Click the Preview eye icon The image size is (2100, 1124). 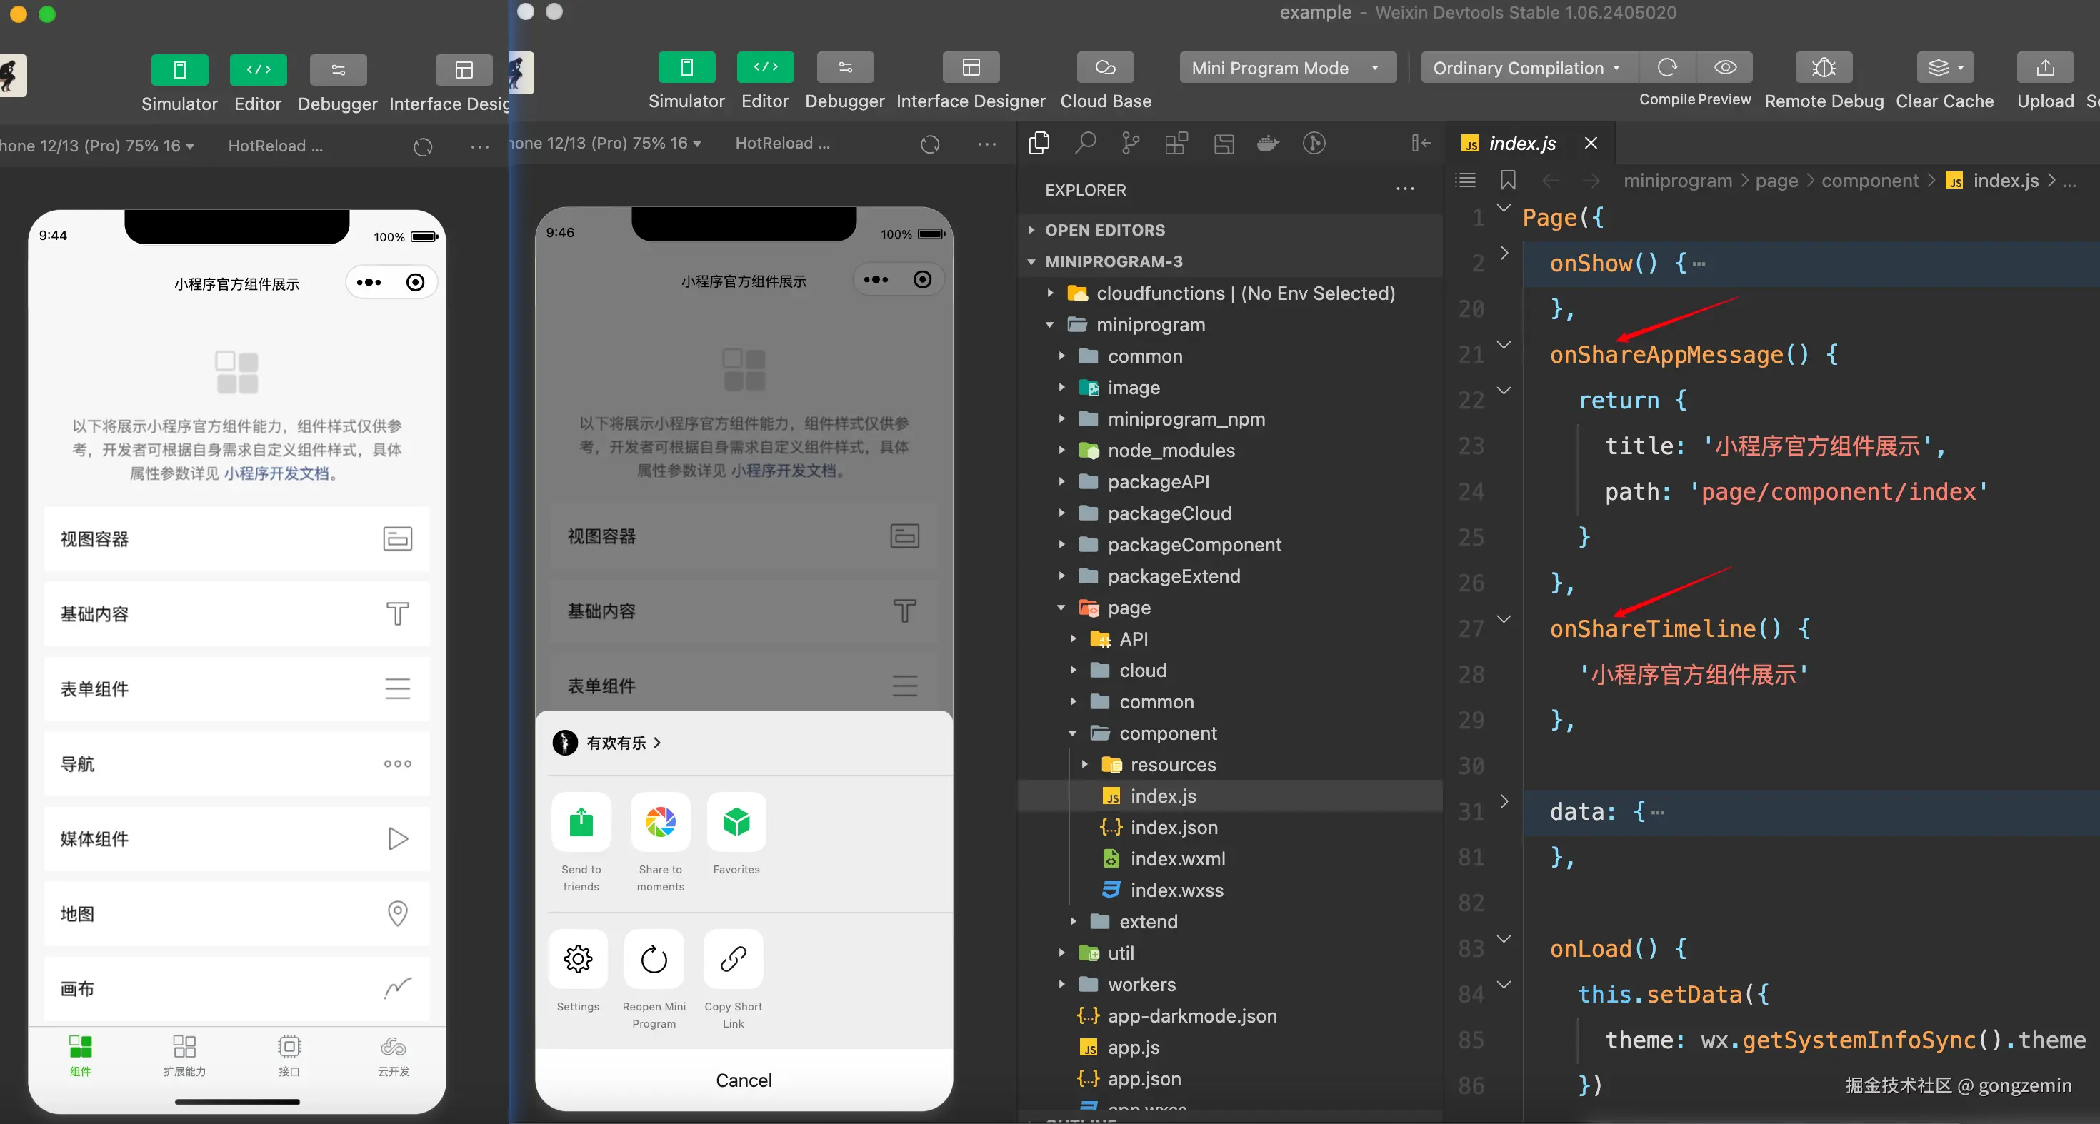(x=1725, y=68)
